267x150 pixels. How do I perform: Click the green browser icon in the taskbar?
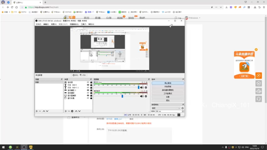[10, 147]
